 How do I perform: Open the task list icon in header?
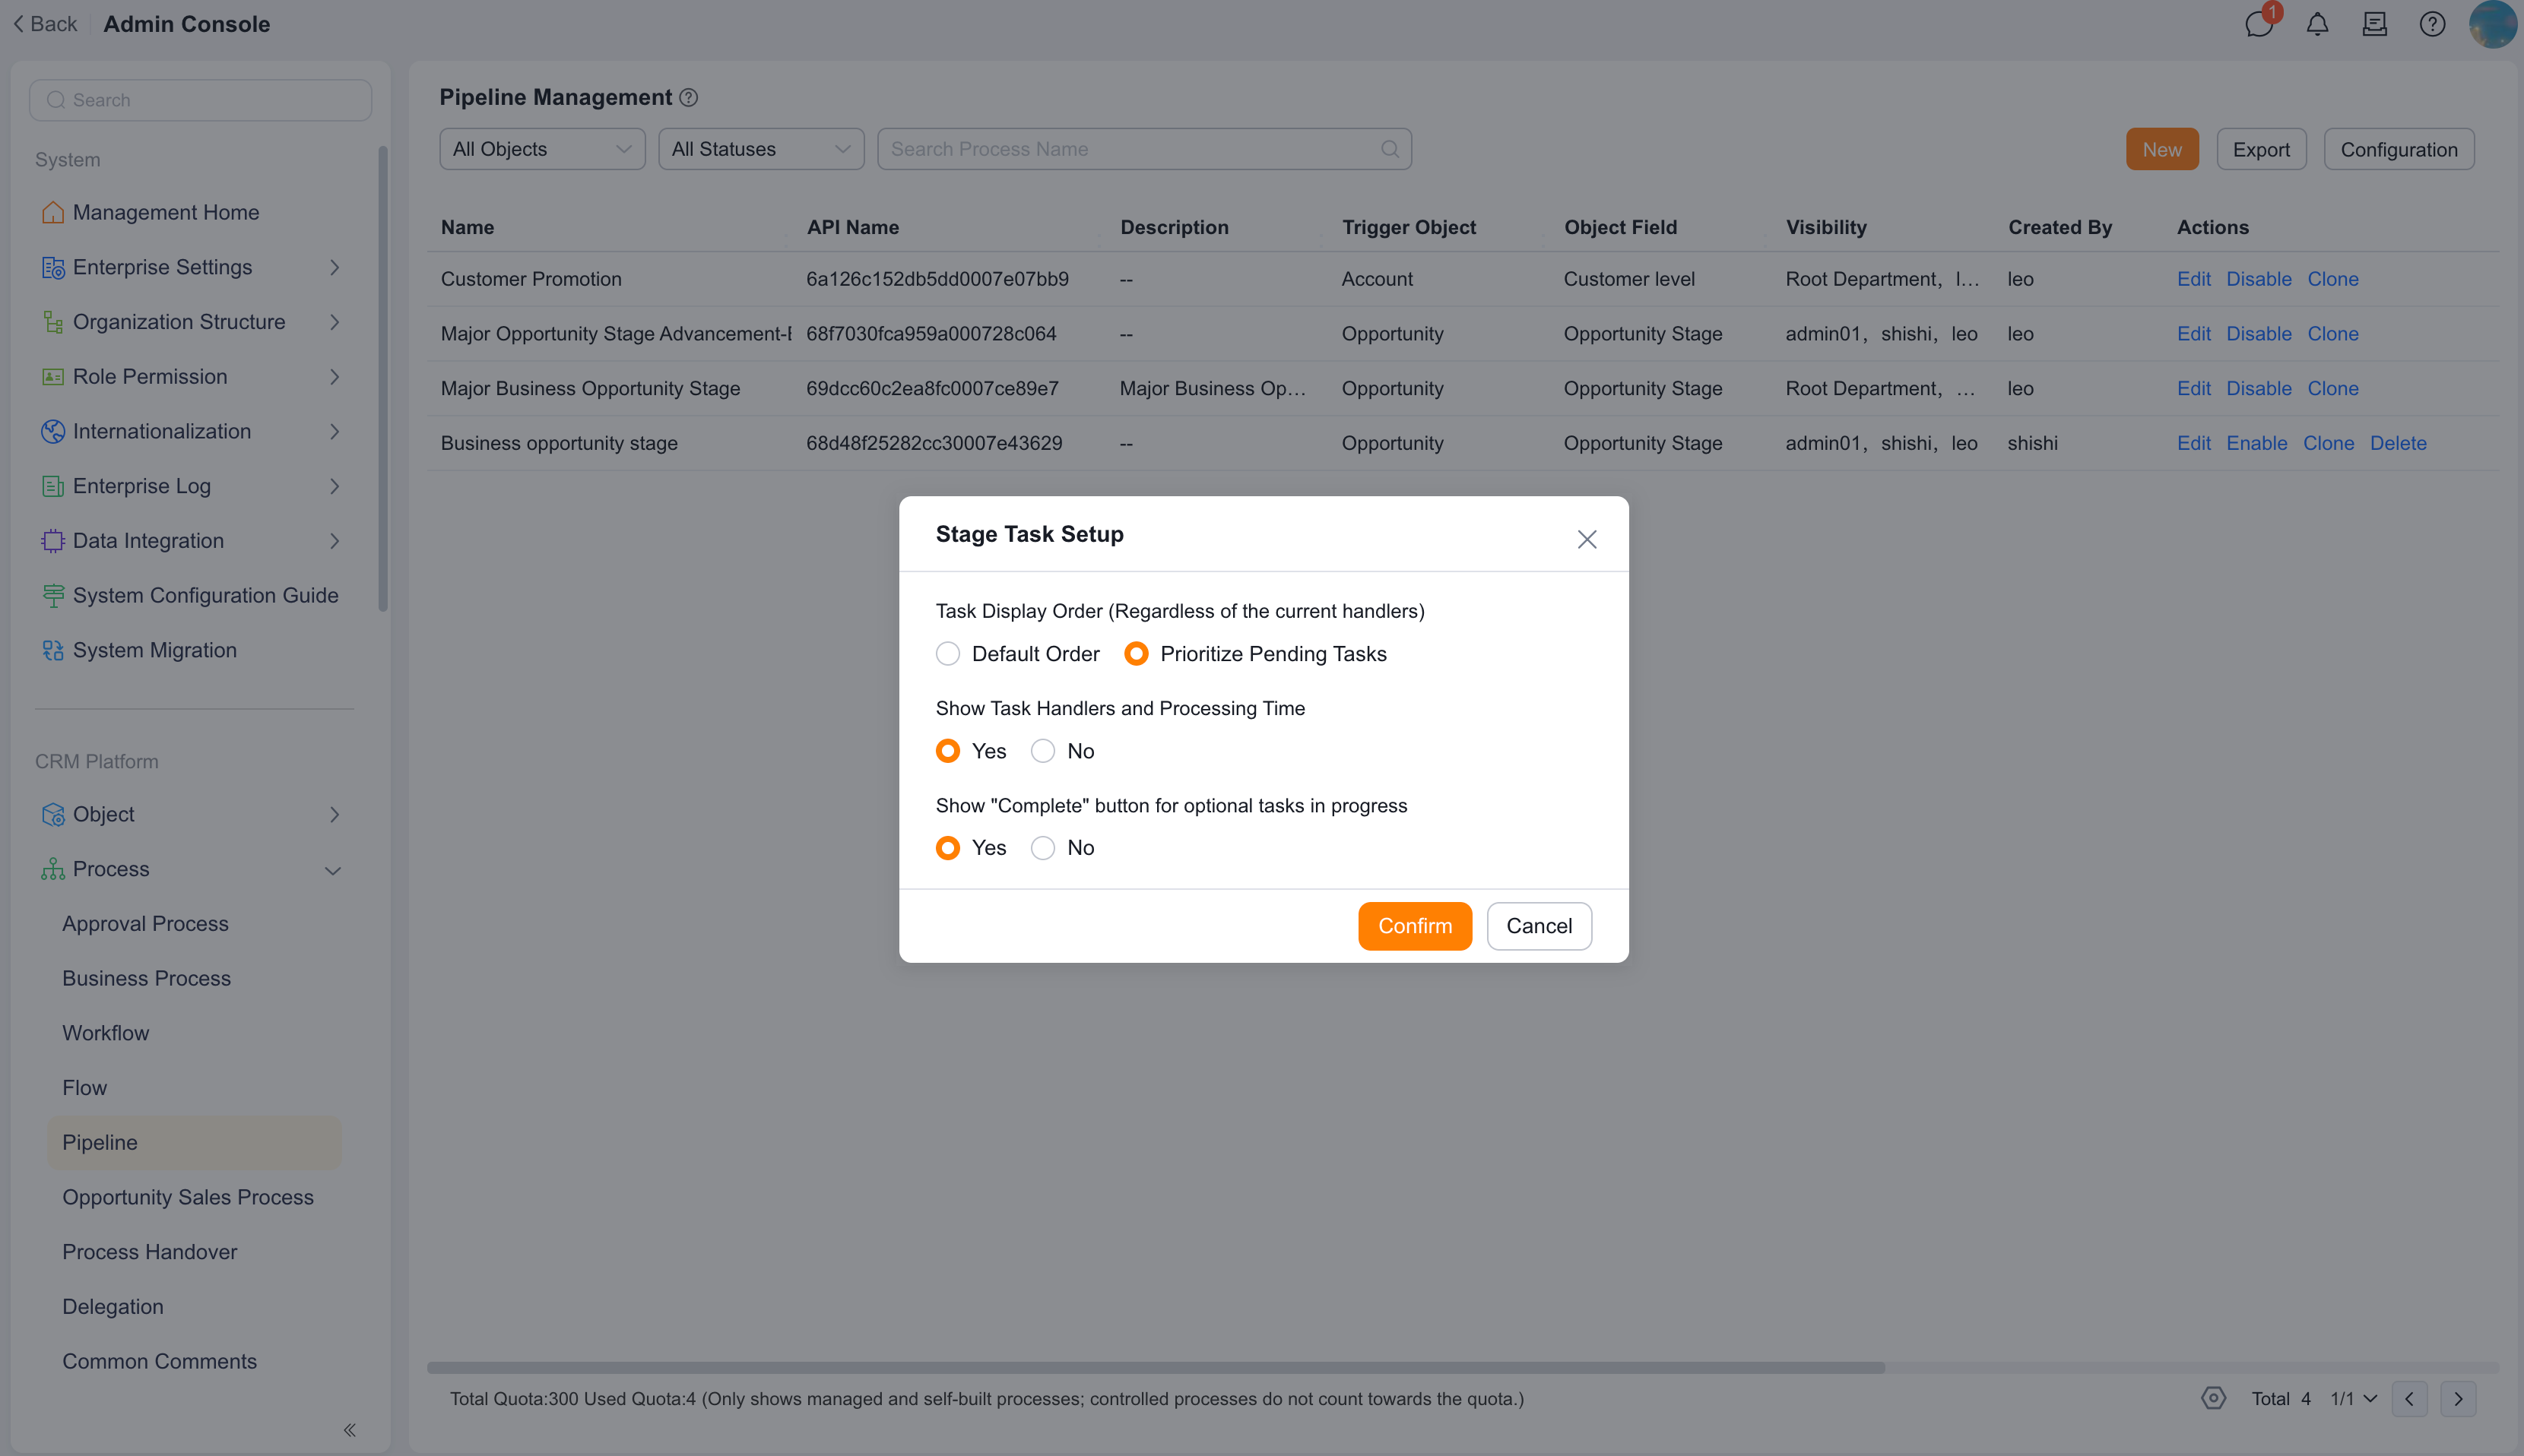point(2375,24)
